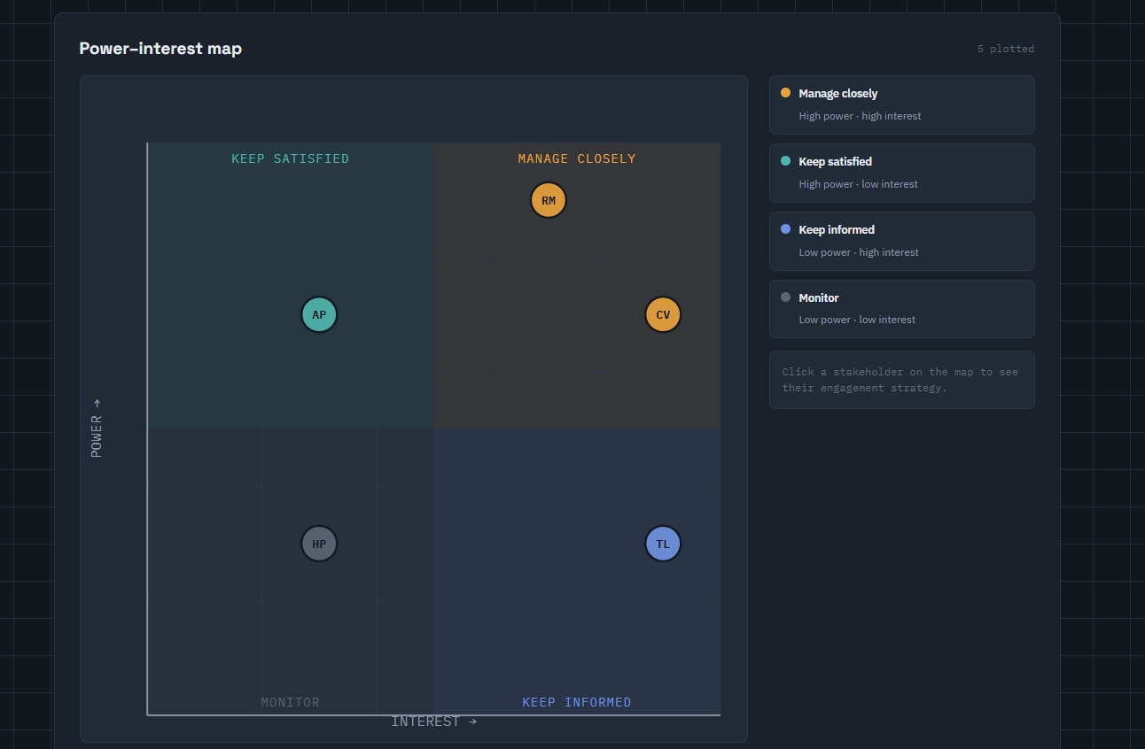Image resolution: width=1145 pixels, height=749 pixels.
Task: Click the KEEP INFORMED quadrant label
Action: click(x=577, y=703)
